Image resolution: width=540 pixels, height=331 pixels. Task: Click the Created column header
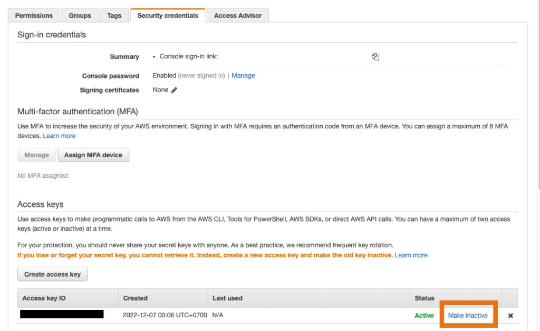click(136, 298)
